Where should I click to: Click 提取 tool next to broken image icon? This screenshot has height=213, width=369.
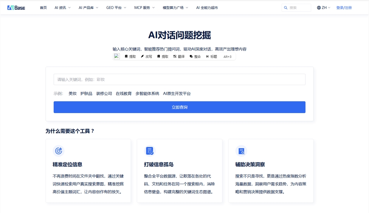[x=130, y=57]
